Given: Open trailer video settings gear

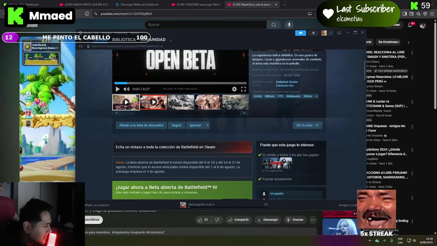Looking at the screenshot, I should [234, 89].
